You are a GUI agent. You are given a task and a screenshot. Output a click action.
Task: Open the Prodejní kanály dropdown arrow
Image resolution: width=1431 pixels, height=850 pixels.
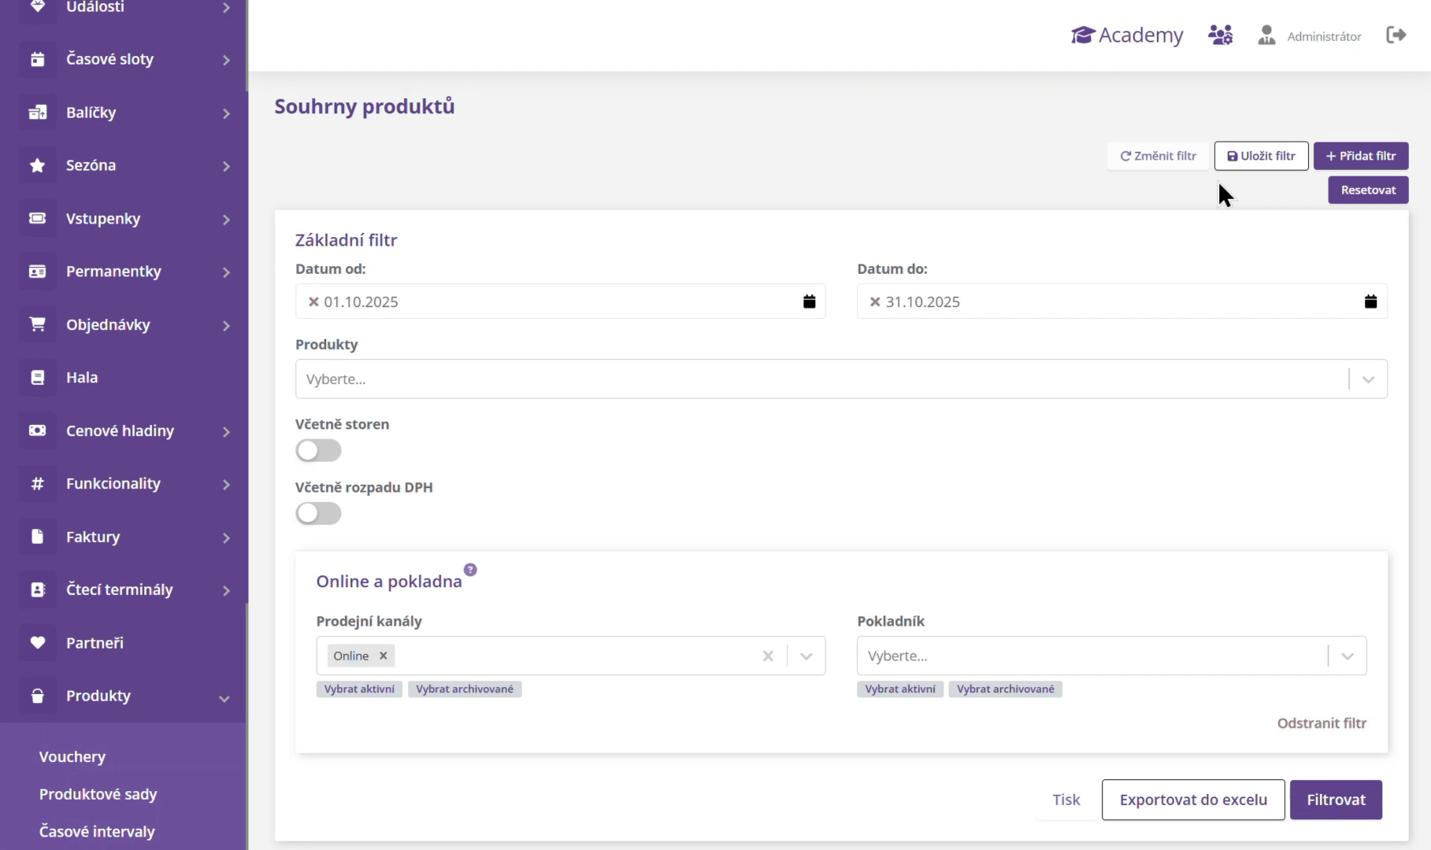tap(806, 656)
